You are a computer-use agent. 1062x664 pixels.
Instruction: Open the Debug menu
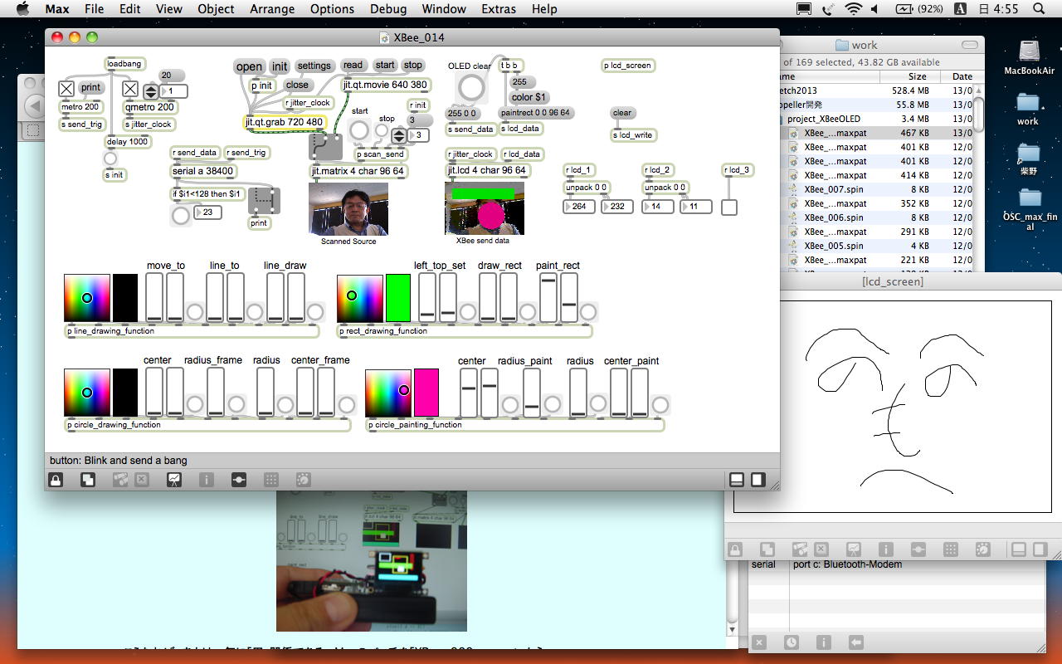coord(388,9)
